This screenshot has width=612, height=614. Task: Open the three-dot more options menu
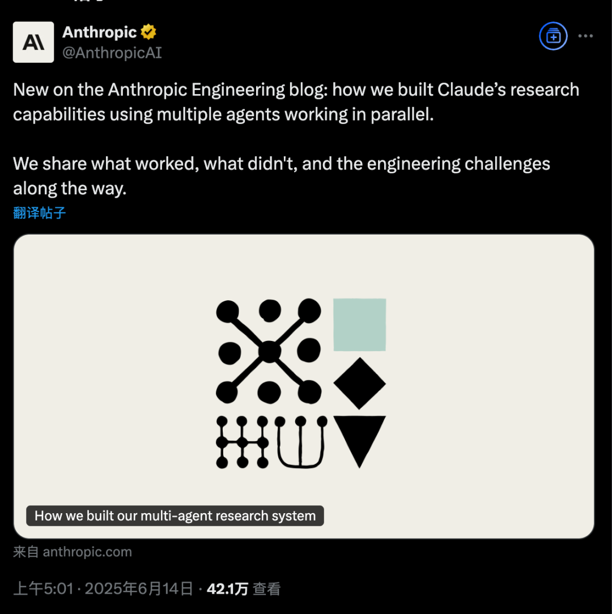pos(585,36)
